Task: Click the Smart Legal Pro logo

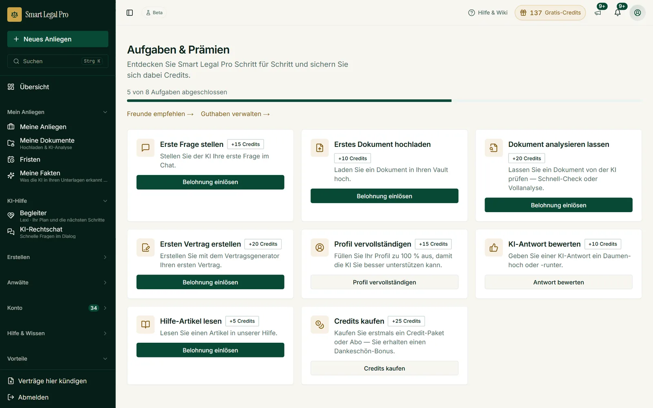Action: (38, 15)
